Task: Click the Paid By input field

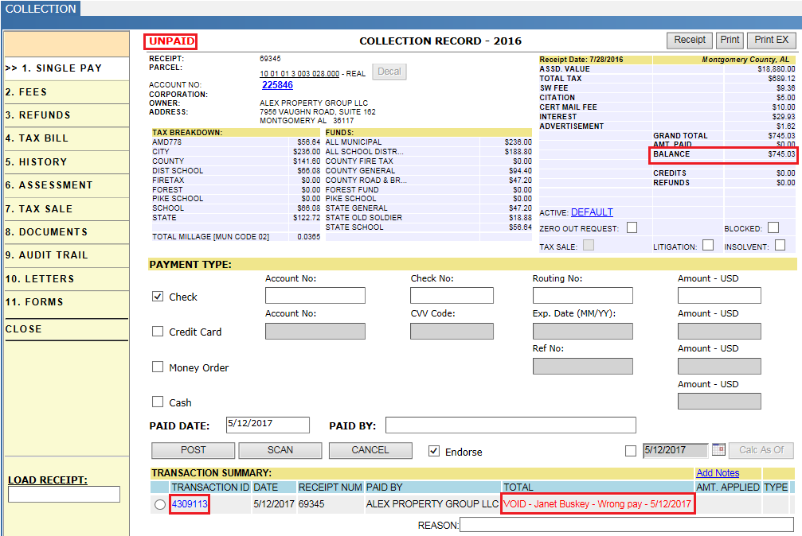Action: pos(511,425)
